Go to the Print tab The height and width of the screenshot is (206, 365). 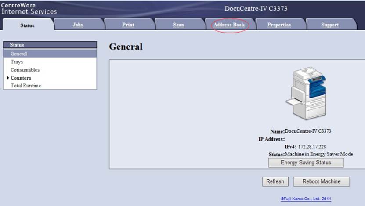tap(128, 25)
